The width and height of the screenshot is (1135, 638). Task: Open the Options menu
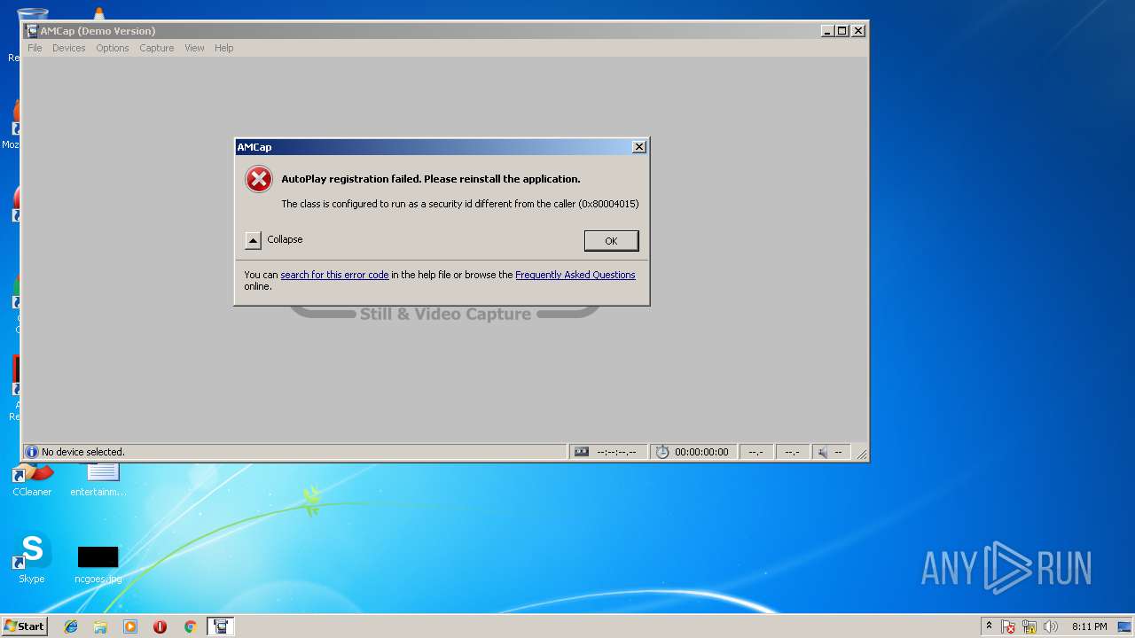pyautogui.click(x=113, y=48)
